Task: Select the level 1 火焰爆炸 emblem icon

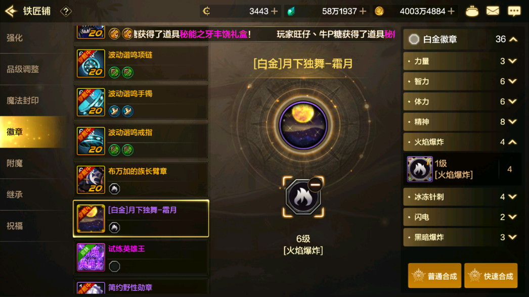Action: [420, 169]
